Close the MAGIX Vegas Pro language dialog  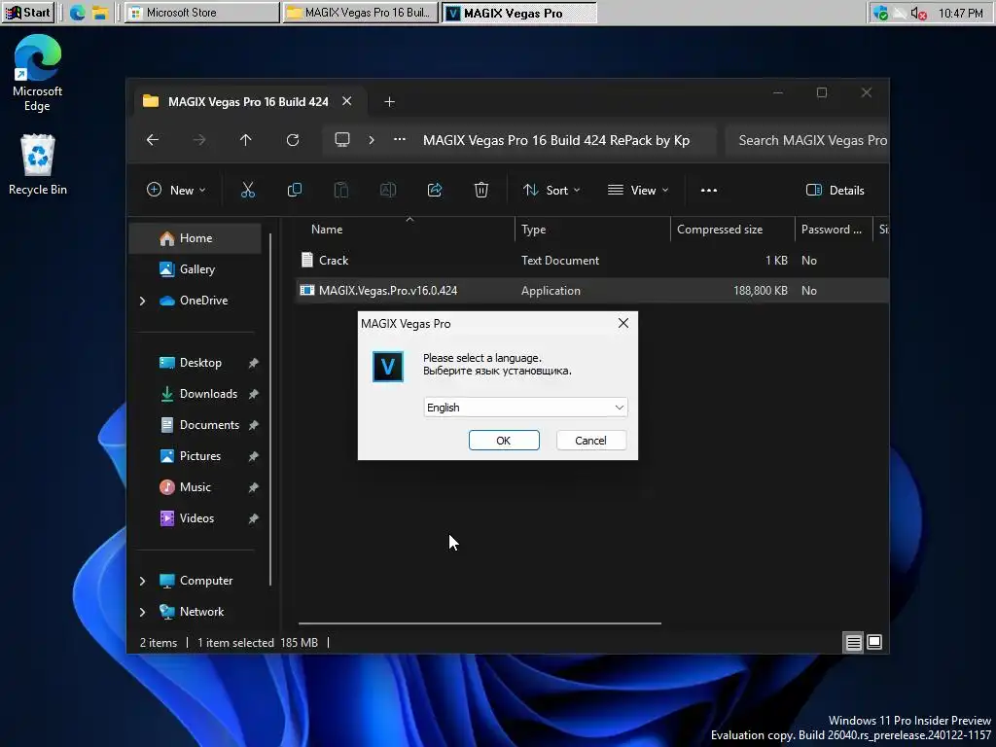click(623, 323)
